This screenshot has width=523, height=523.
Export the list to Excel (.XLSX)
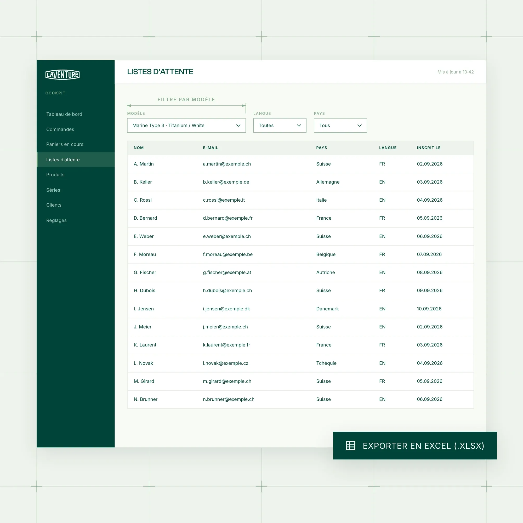click(x=415, y=446)
